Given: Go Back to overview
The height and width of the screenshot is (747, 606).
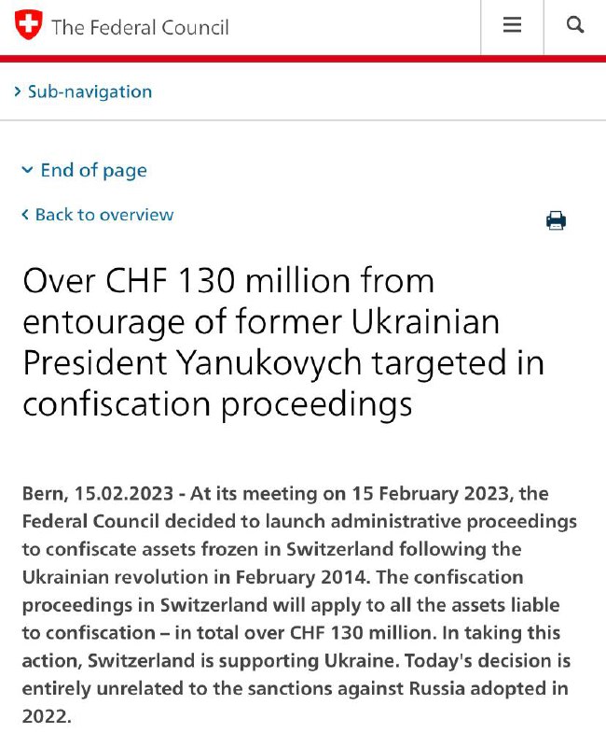Looking at the screenshot, I should click(103, 215).
